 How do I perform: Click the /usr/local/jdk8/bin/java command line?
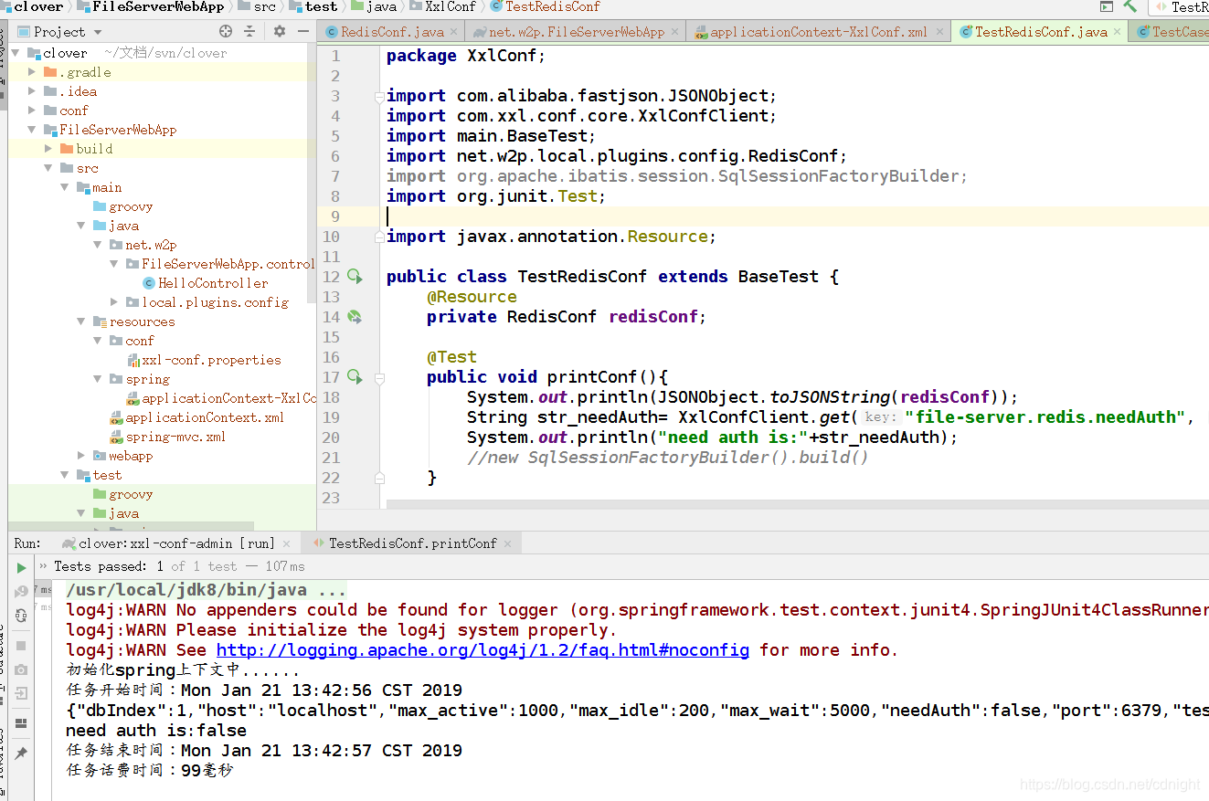(x=206, y=590)
